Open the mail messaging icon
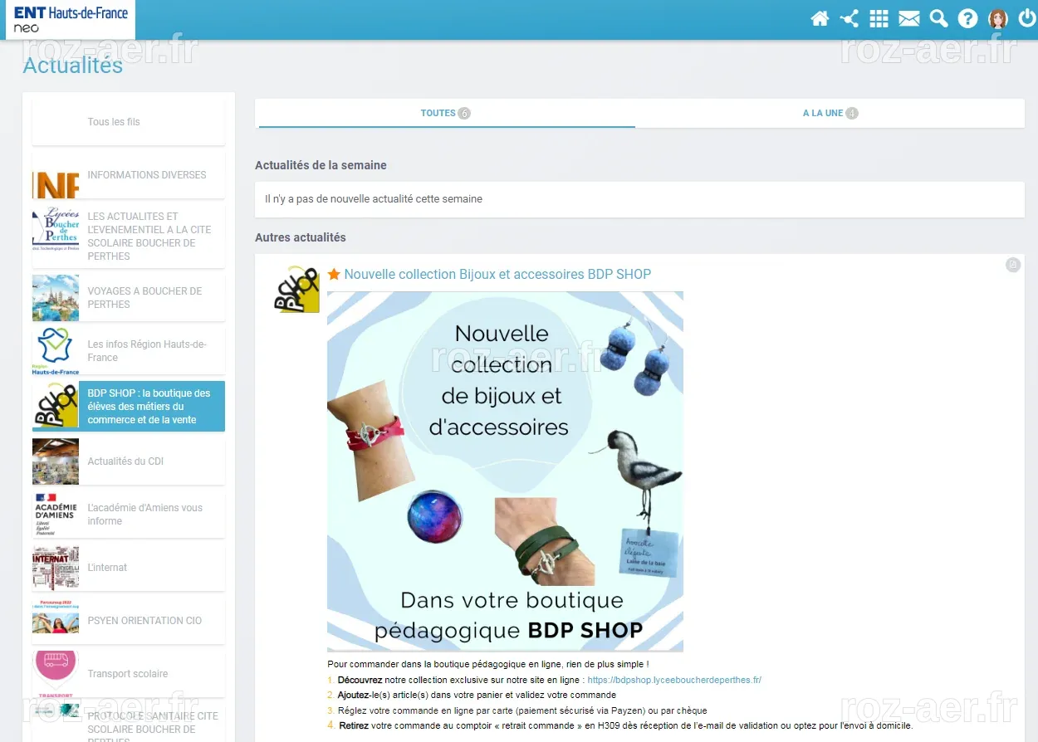This screenshot has width=1038, height=742. click(x=909, y=18)
